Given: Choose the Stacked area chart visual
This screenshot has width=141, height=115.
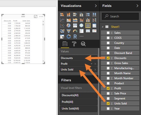Looking at the screenshot, I should 75,20.
